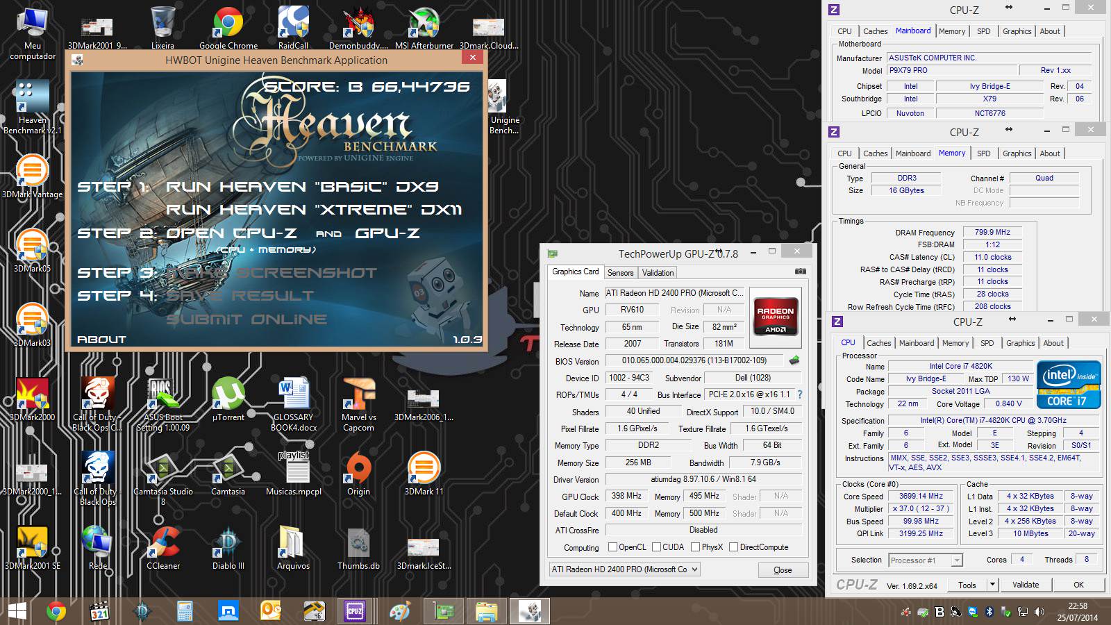Viewport: 1111px width, 625px height.
Task: Click the Validate button in CPU-Z
Action: (x=1025, y=585)
